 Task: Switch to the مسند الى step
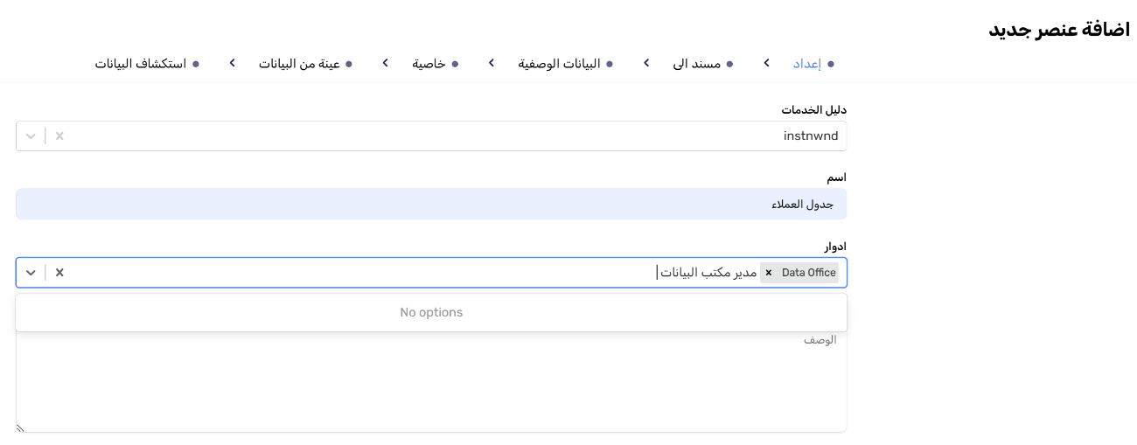click(696, 64)
